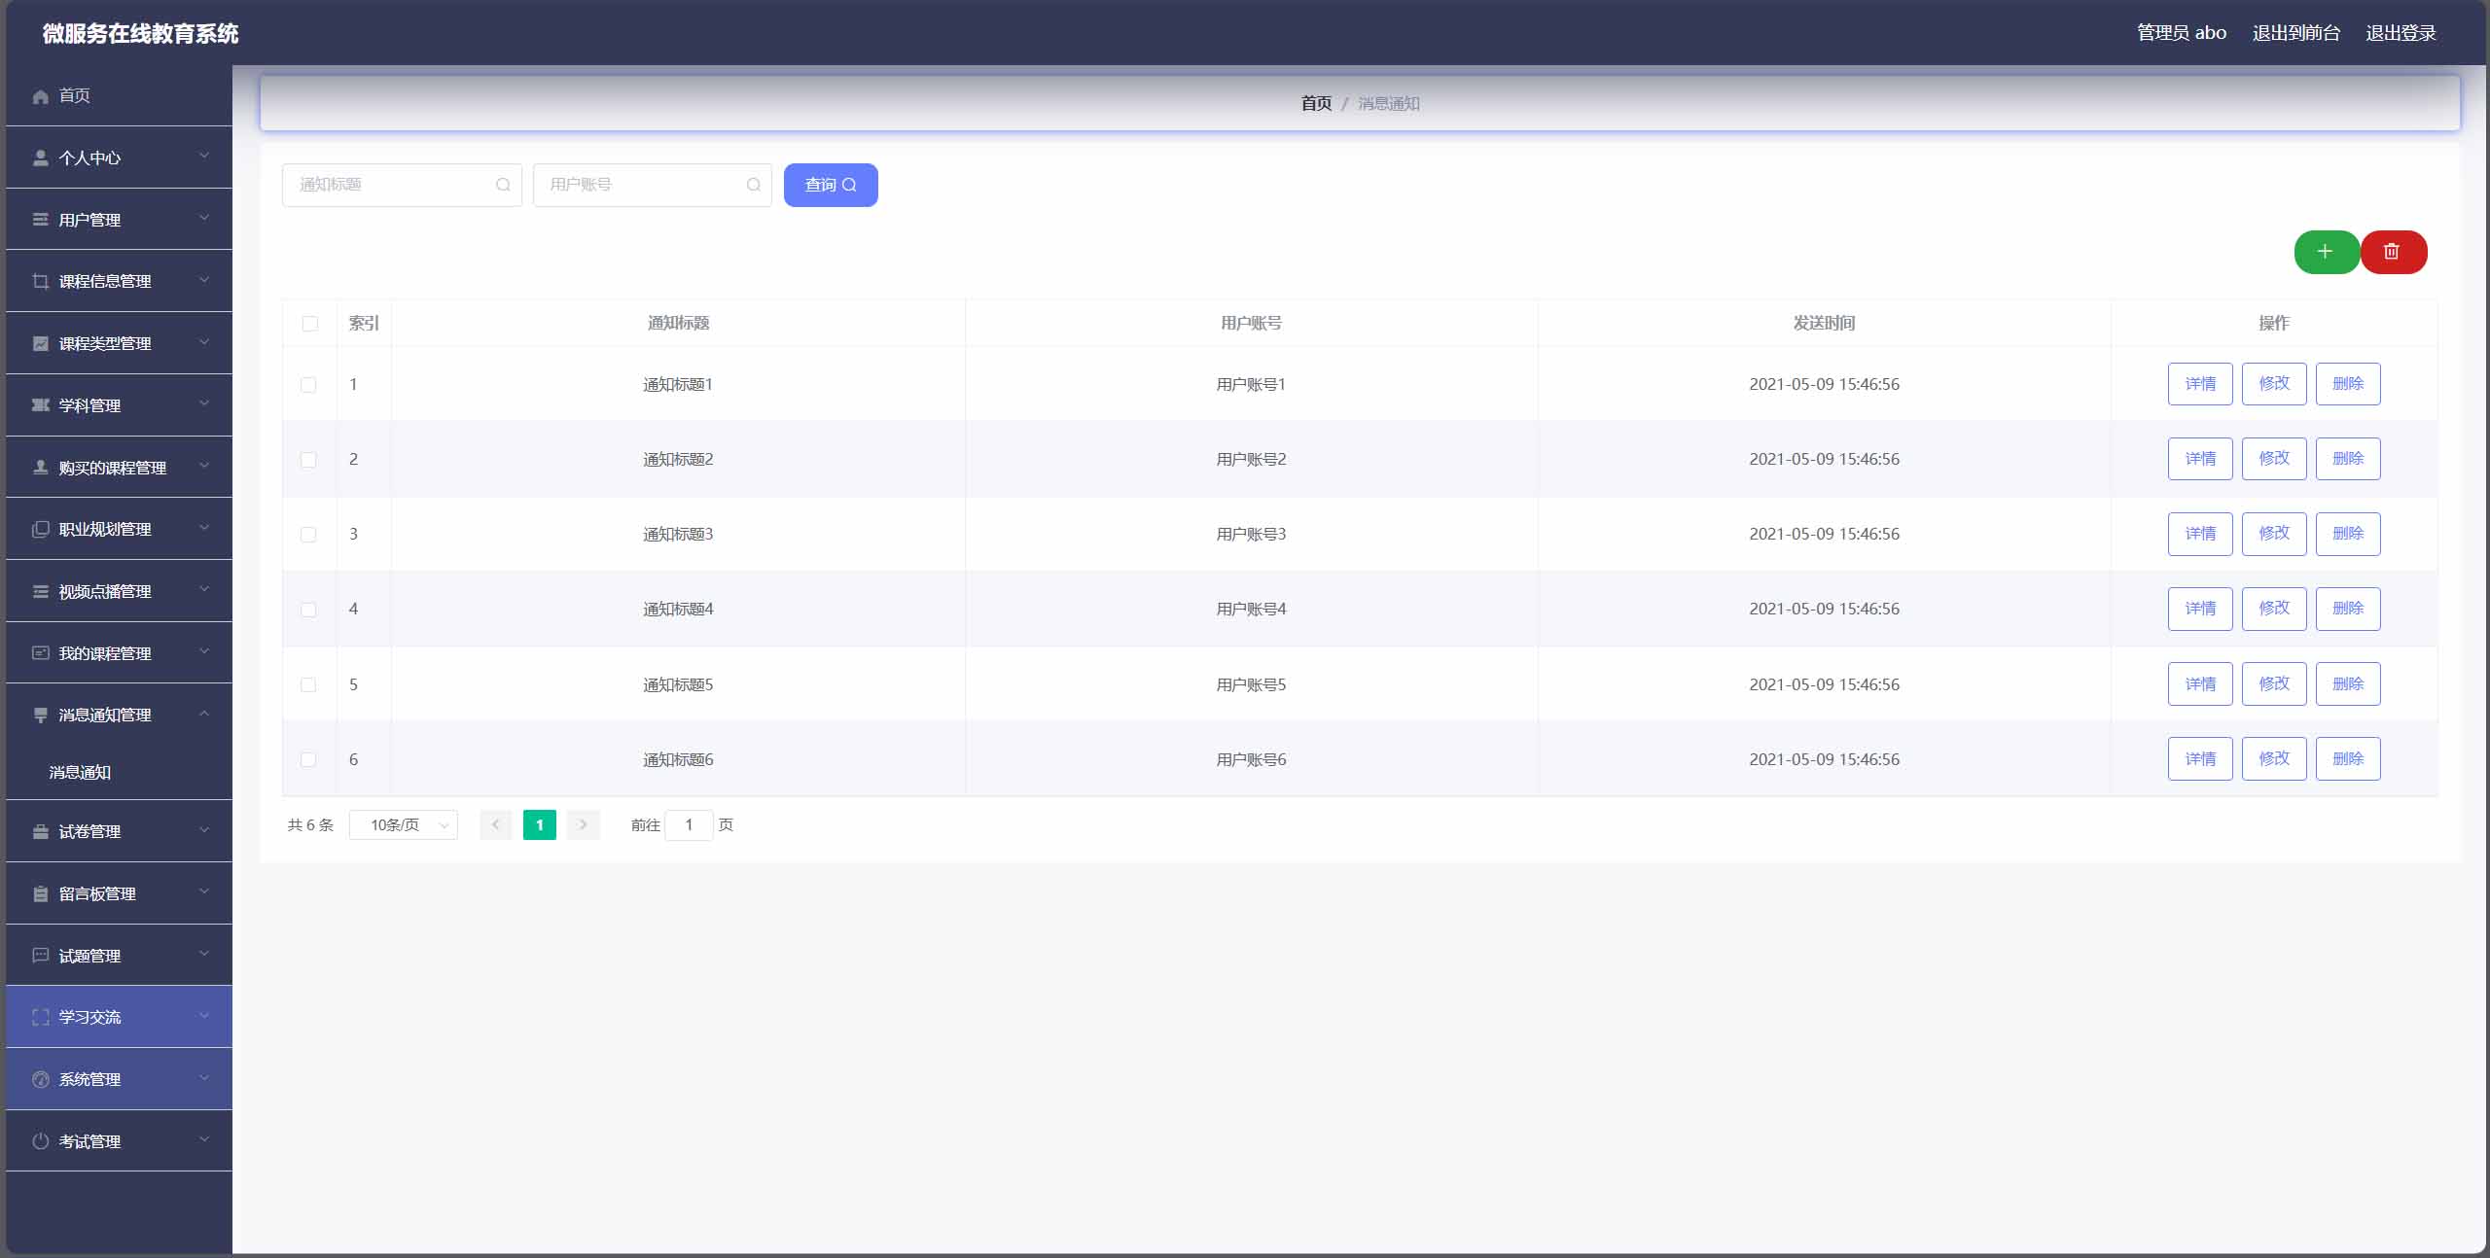Viewport: 2490px width, 1258px height.
Task: Open the 留言板管理 menu
Action: [x=119, y=893]
